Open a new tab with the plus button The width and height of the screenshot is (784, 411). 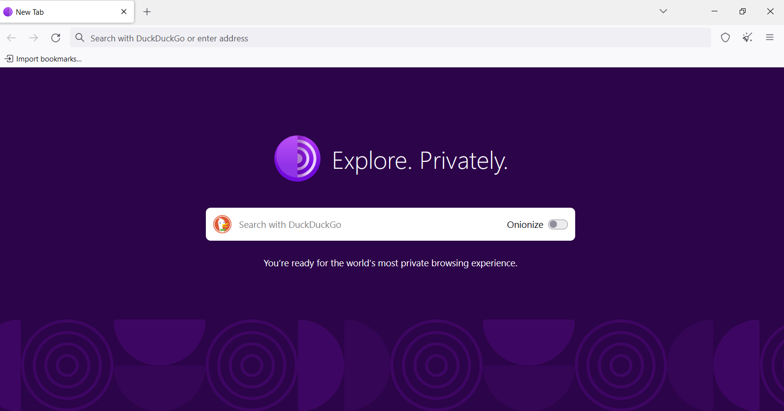tap(147, 12)
